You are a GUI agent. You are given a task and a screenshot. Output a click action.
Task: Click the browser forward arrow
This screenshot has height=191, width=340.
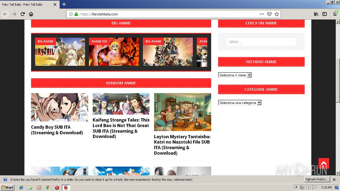(14, 14)
